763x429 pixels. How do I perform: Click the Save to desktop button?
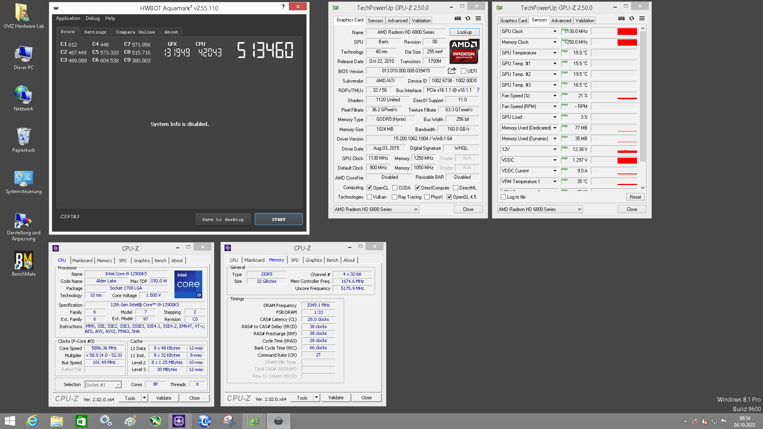[x=223, y=219]
